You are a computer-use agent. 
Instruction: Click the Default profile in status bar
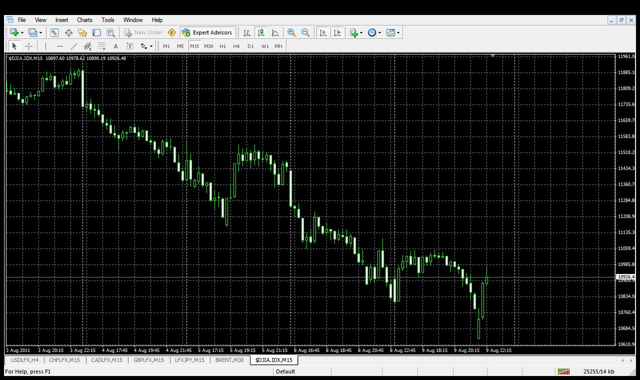(x=285, y=371)
